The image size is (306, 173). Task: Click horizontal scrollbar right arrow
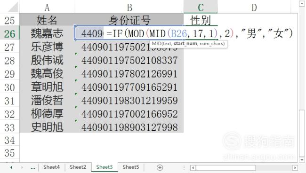pos(295,168)
